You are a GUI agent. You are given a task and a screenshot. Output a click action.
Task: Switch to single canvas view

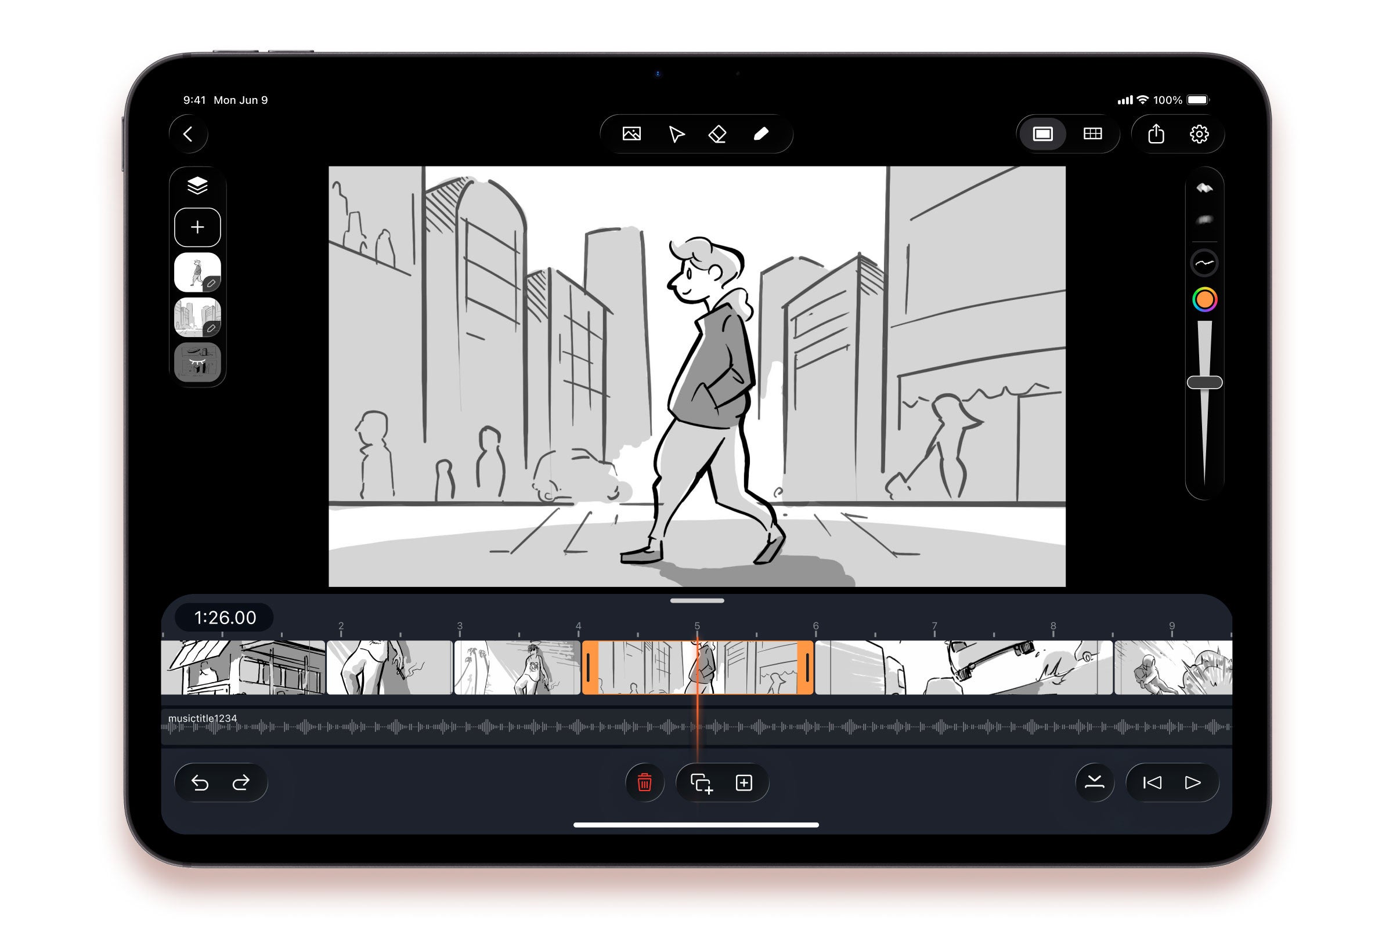[1042, 135]
